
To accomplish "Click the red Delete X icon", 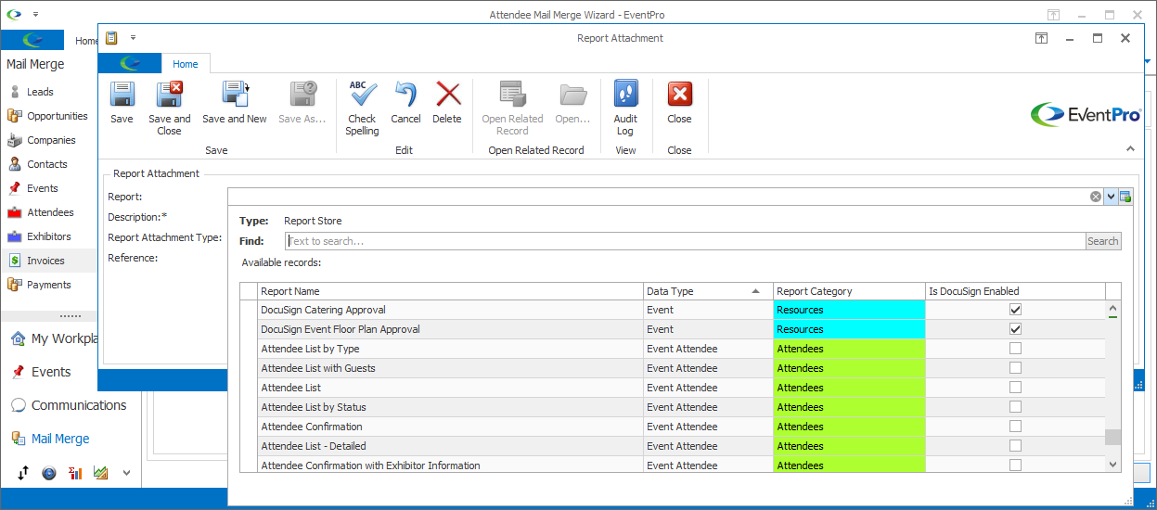I will click(x=448, y=95).
